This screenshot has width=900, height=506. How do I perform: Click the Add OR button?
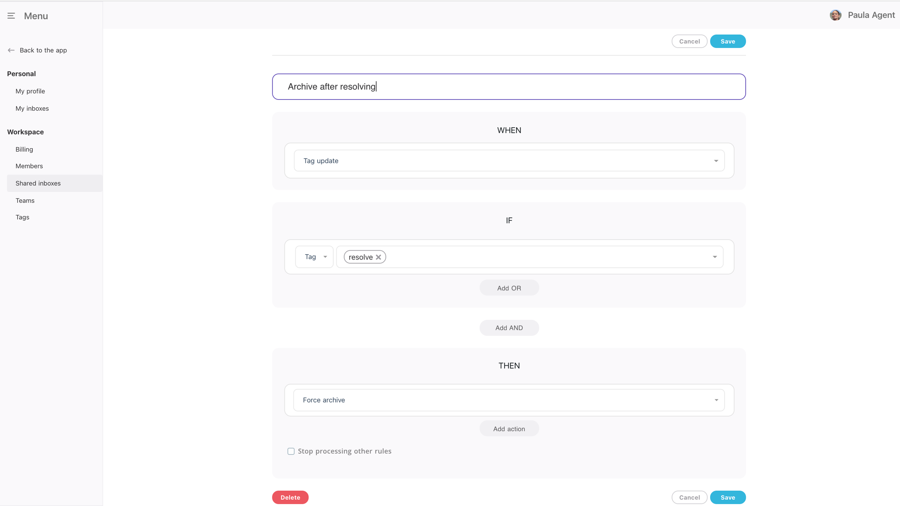pos(509,288)
